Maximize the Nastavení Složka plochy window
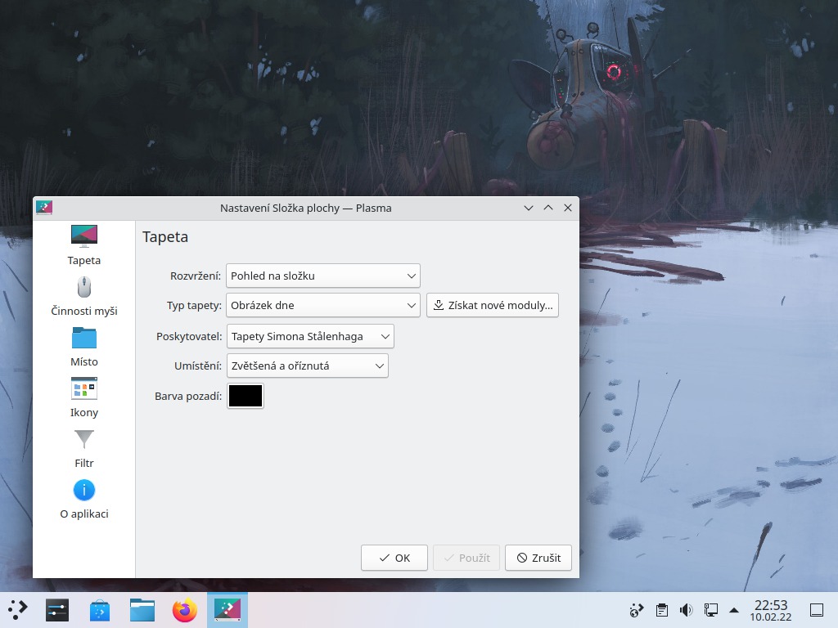Viewport: 838px width, 628px height. (x=548, y=208)
